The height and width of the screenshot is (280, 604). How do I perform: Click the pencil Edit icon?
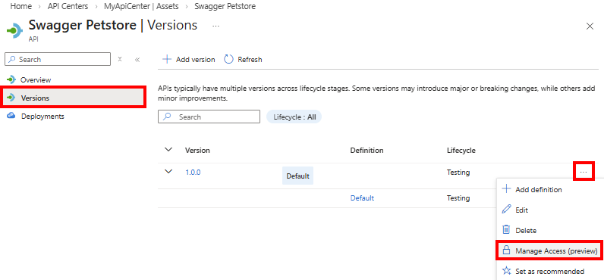[x=507, y=210]
